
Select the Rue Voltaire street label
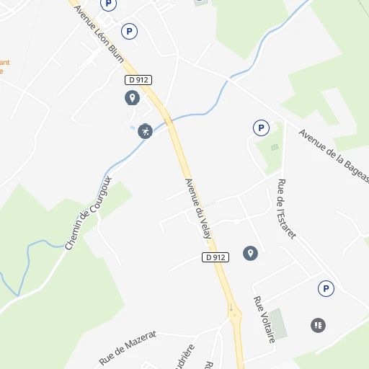(264, 319)
